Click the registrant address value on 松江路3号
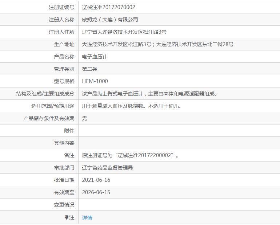The image size is (280, 225). click(124, 32)
